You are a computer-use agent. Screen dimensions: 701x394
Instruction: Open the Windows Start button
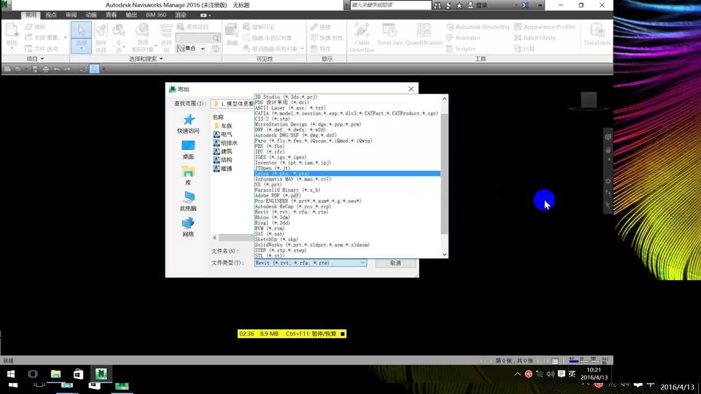pos(11,374)
